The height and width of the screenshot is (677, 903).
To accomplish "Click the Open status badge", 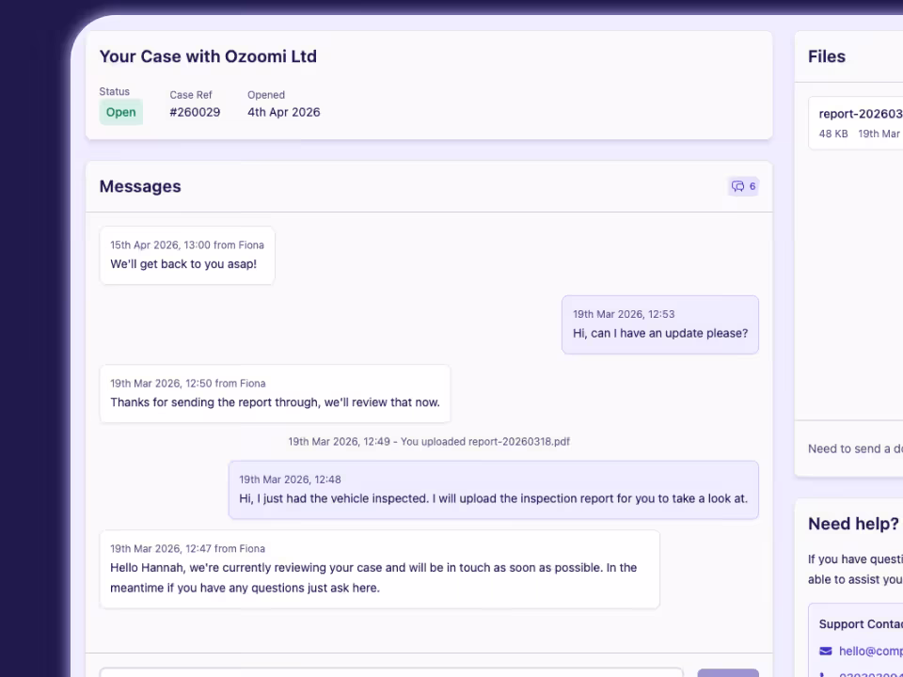I will click(x=120, y=112).
